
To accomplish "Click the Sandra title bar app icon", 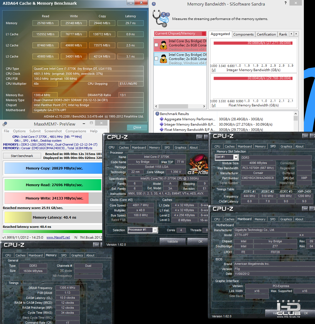I will click(x=154, y=4).
